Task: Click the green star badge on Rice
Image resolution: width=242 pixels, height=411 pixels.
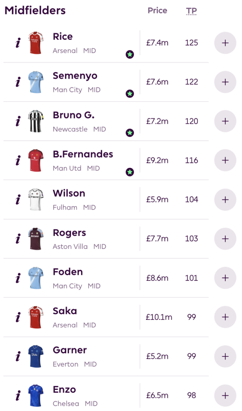Action: [130, 55]
